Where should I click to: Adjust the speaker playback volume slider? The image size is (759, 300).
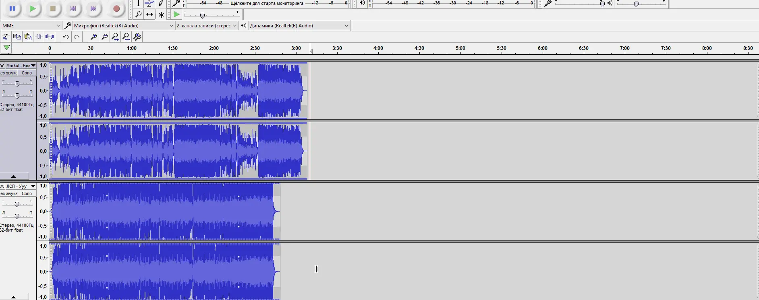(x=636, y=4)
